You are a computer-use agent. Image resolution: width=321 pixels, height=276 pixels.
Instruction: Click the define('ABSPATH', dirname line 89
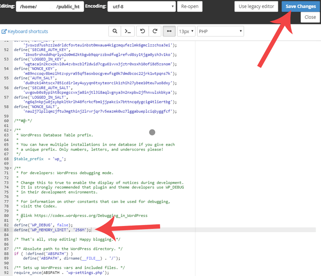tap(72, 258)
